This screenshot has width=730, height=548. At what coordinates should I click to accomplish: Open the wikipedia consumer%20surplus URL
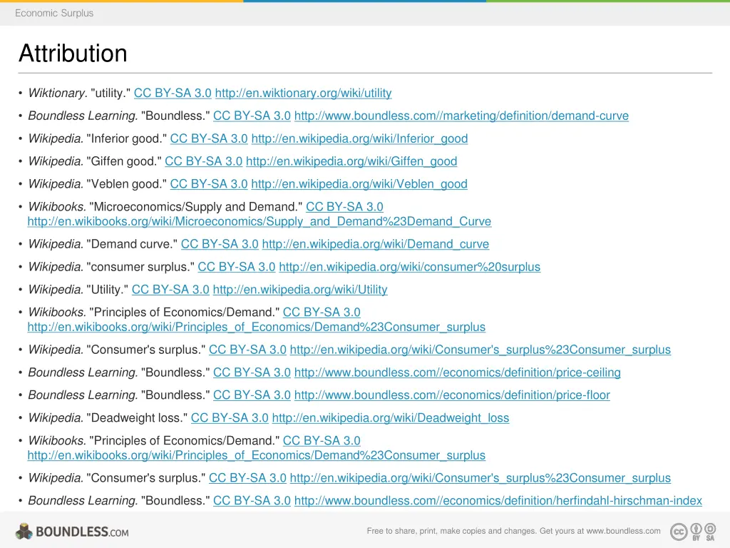(x=410, y=267)
